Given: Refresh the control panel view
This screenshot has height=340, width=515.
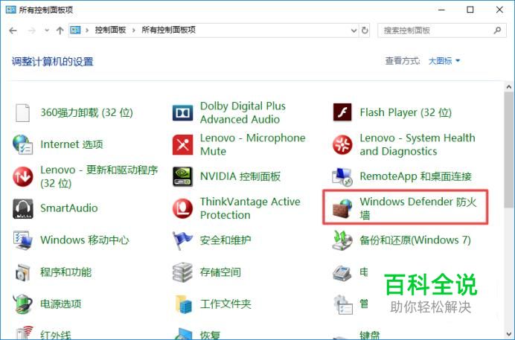Looking at the screenshot, I should [x=365, y=31].
